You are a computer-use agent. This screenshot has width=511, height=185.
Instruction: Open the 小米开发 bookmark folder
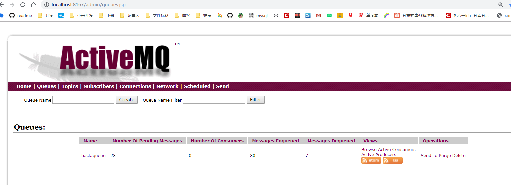pos(81,15)
